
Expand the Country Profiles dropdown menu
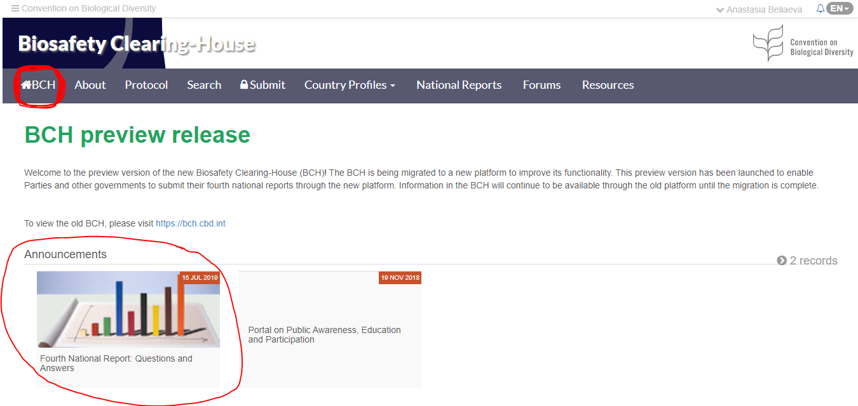tap(350, 85)
